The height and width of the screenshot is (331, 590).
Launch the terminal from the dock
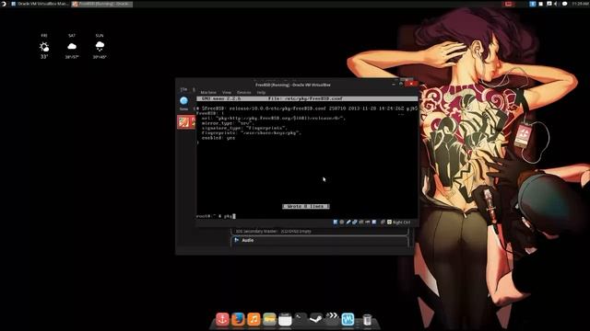[x=301, y=319]
